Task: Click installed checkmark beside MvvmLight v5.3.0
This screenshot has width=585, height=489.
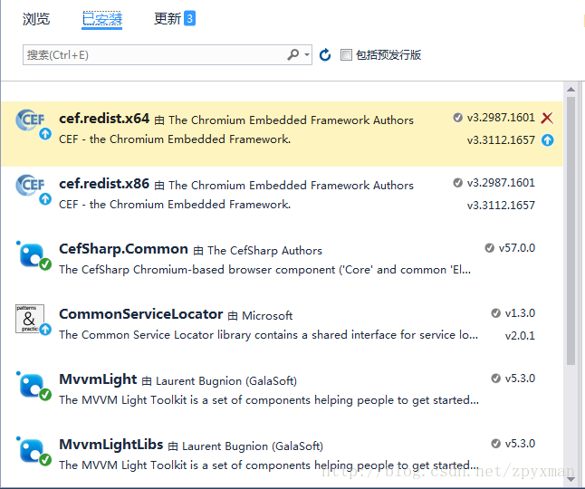Action: tap(495, 379)
